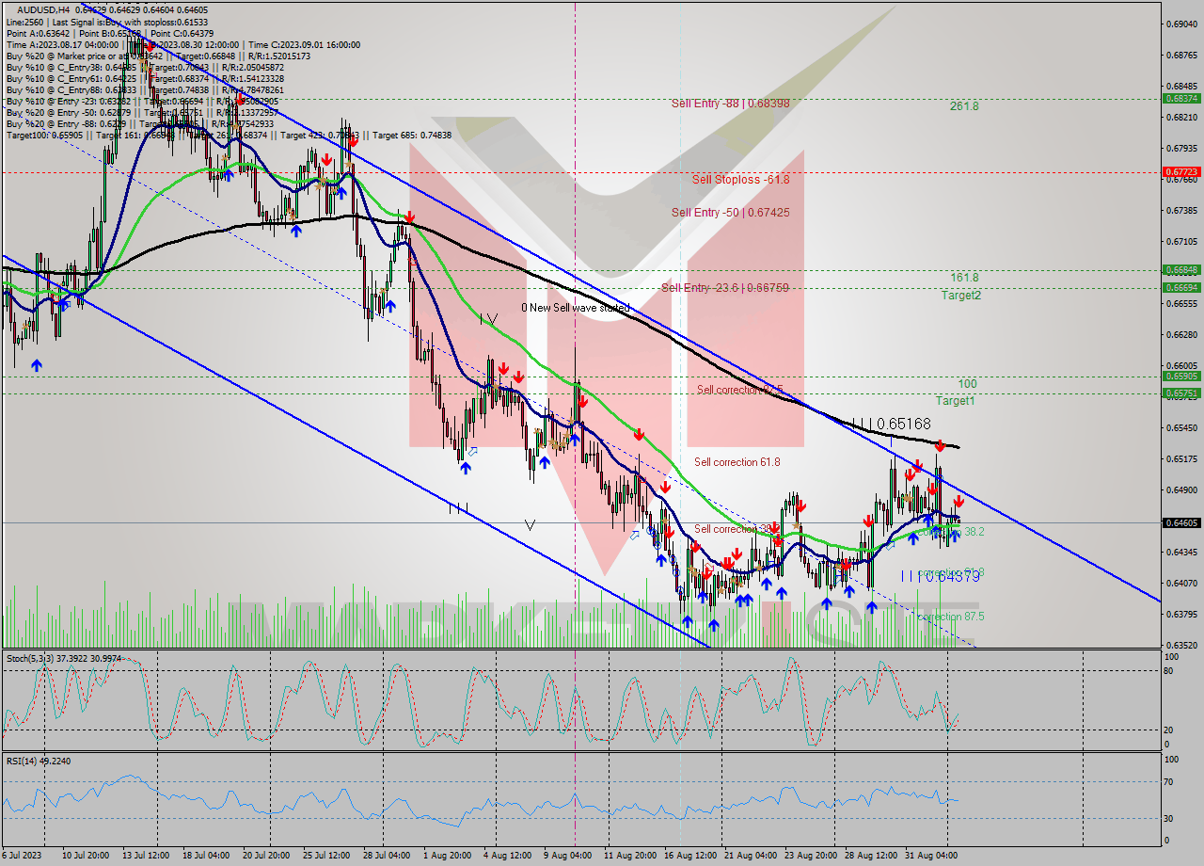
Task: Click the 'Sell Entry -88 | 0.68398' label
Action: pos(730,102)
